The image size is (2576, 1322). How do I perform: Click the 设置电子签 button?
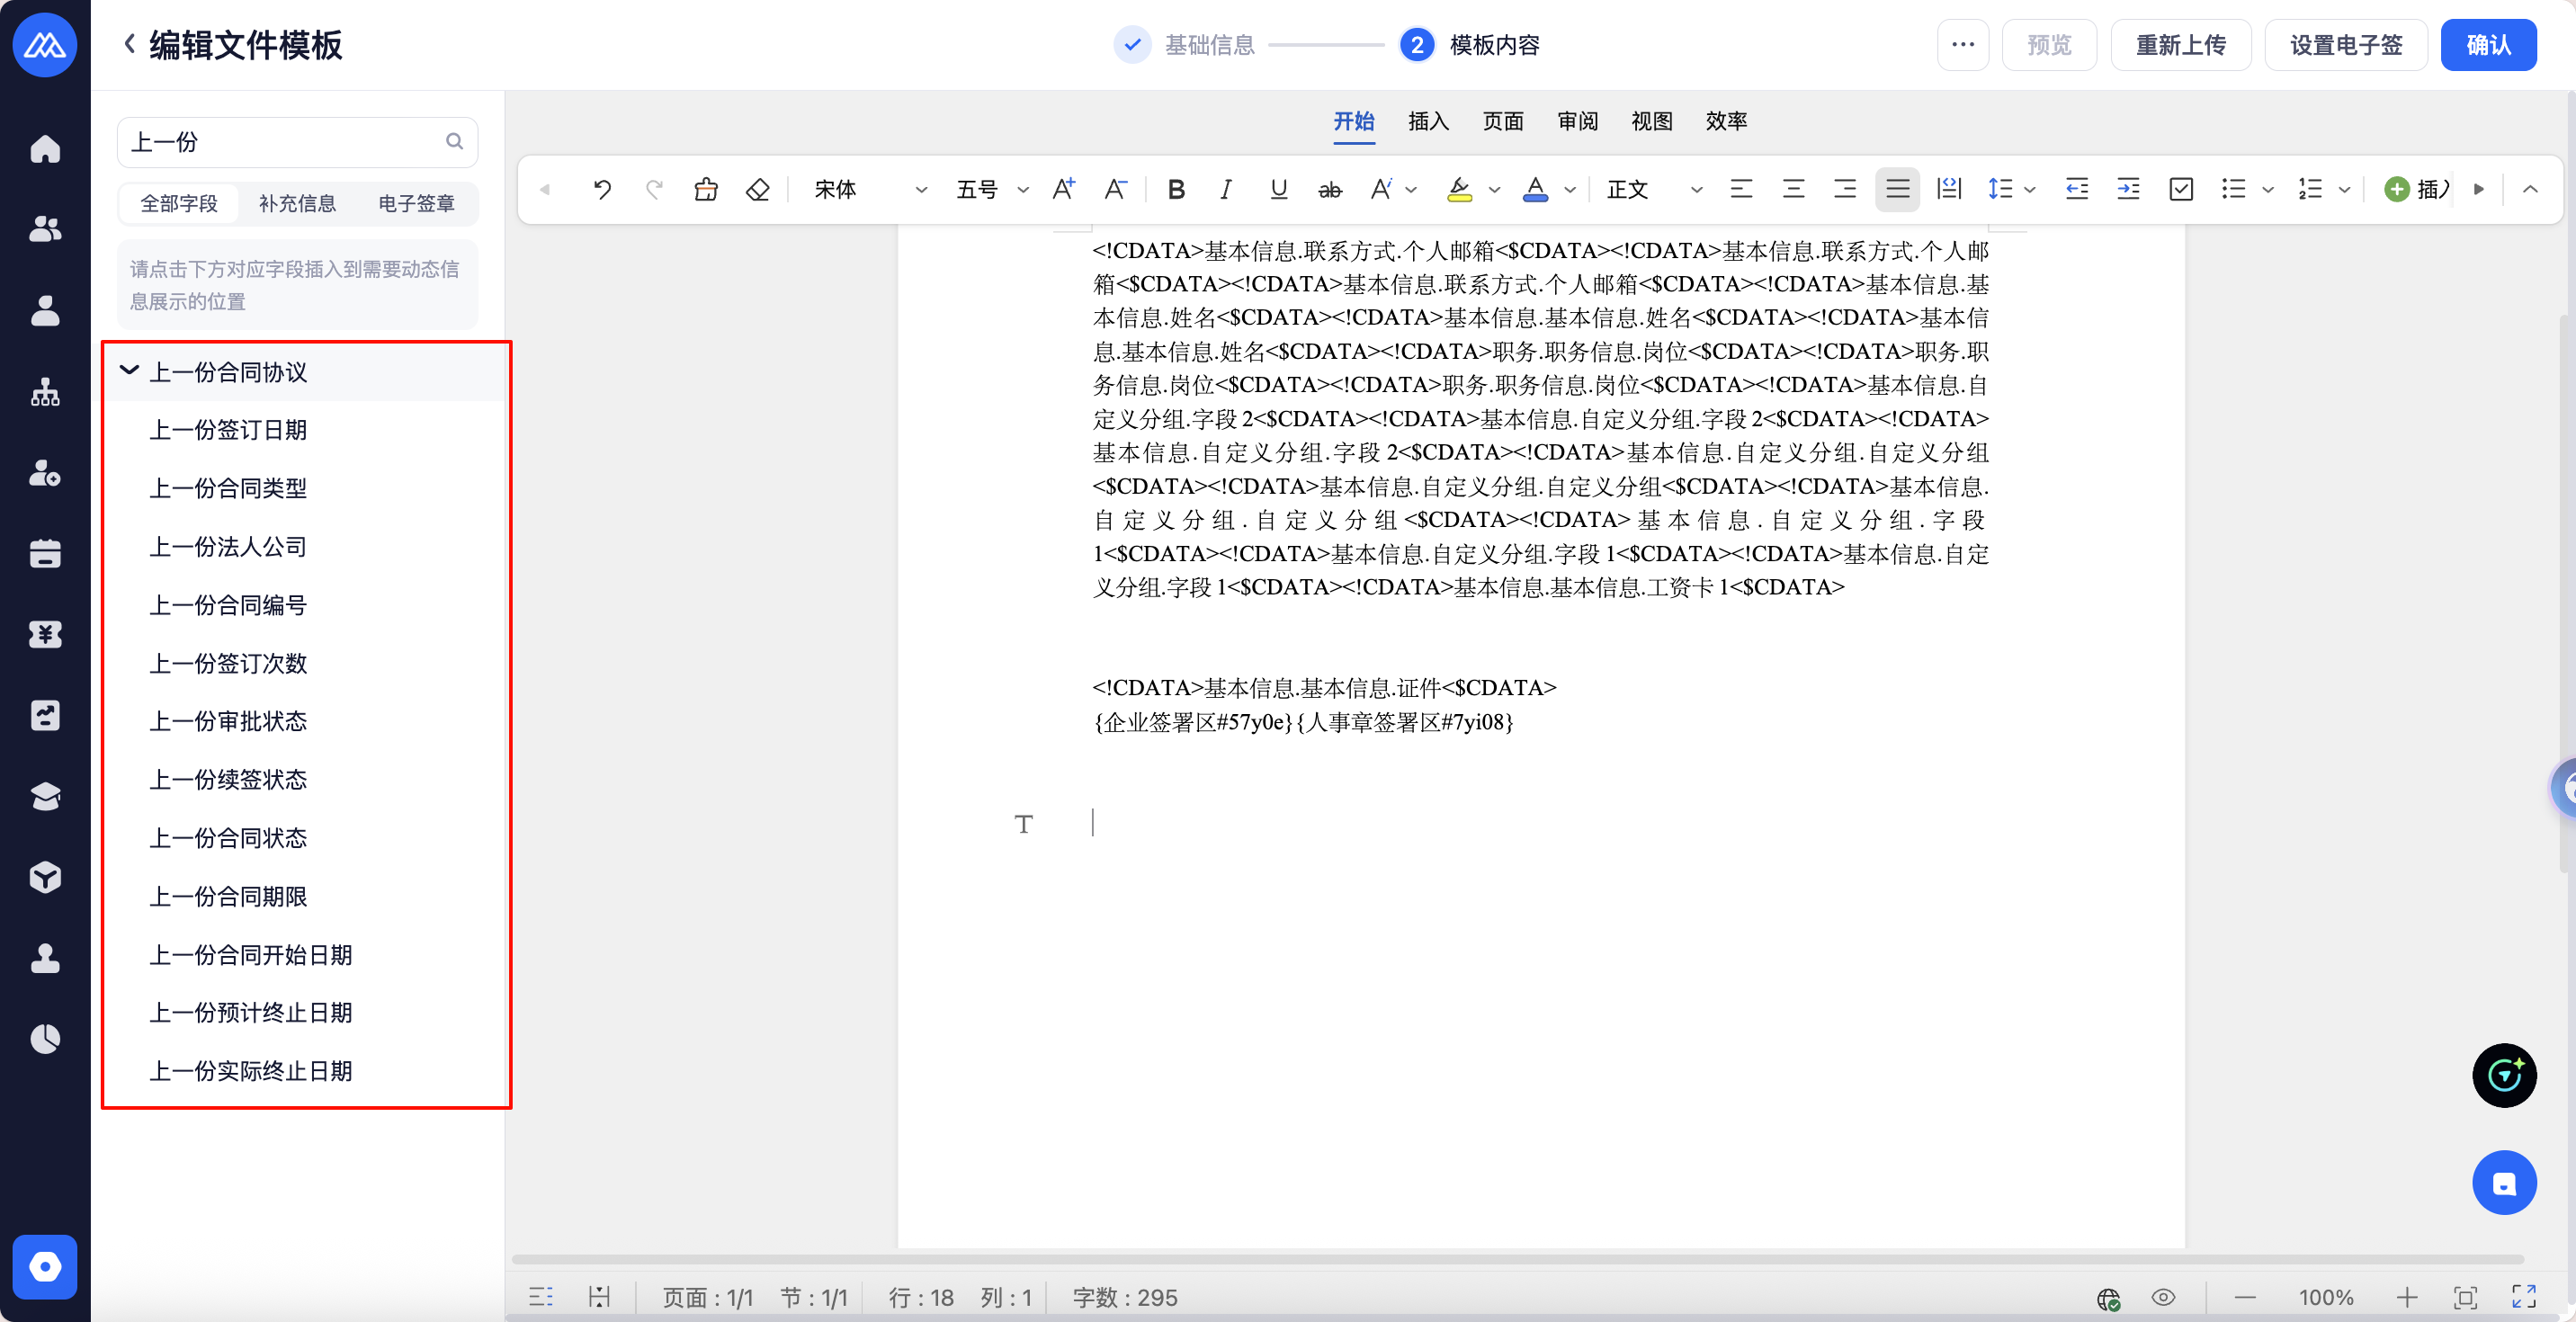(2345, 45)
